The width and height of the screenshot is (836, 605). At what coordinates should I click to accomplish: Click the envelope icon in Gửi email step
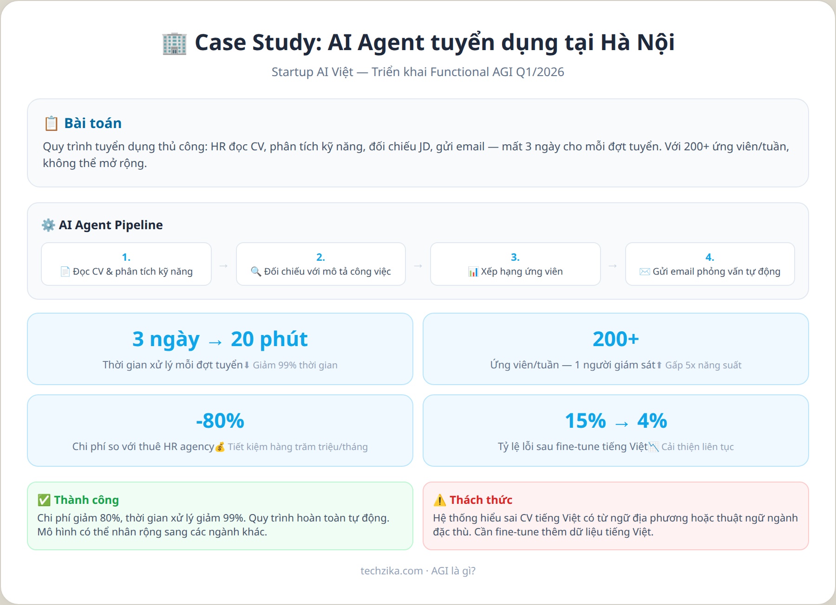point(645,271)
